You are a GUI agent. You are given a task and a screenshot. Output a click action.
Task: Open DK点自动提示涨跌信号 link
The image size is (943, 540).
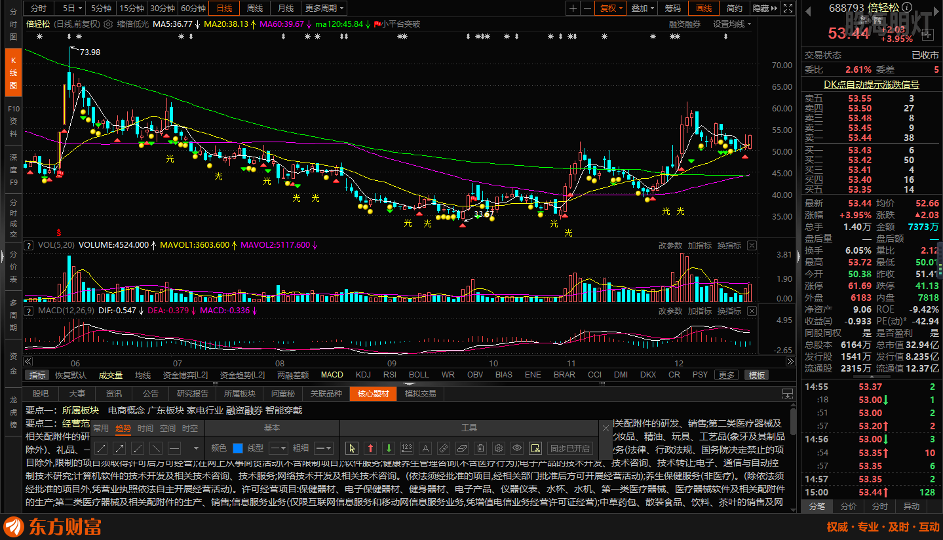(x=871, y=85)
